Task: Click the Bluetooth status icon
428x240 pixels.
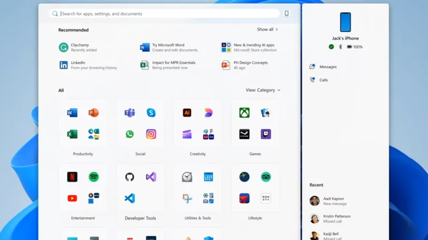Action: pos(340,47)
